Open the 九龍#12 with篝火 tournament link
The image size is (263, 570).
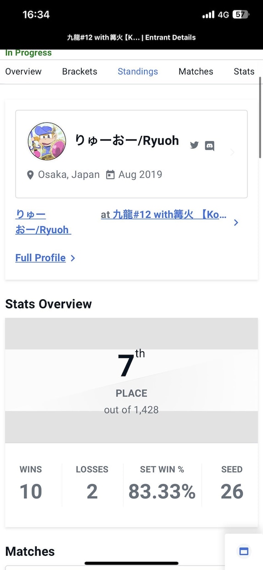[x=164, y=215]
